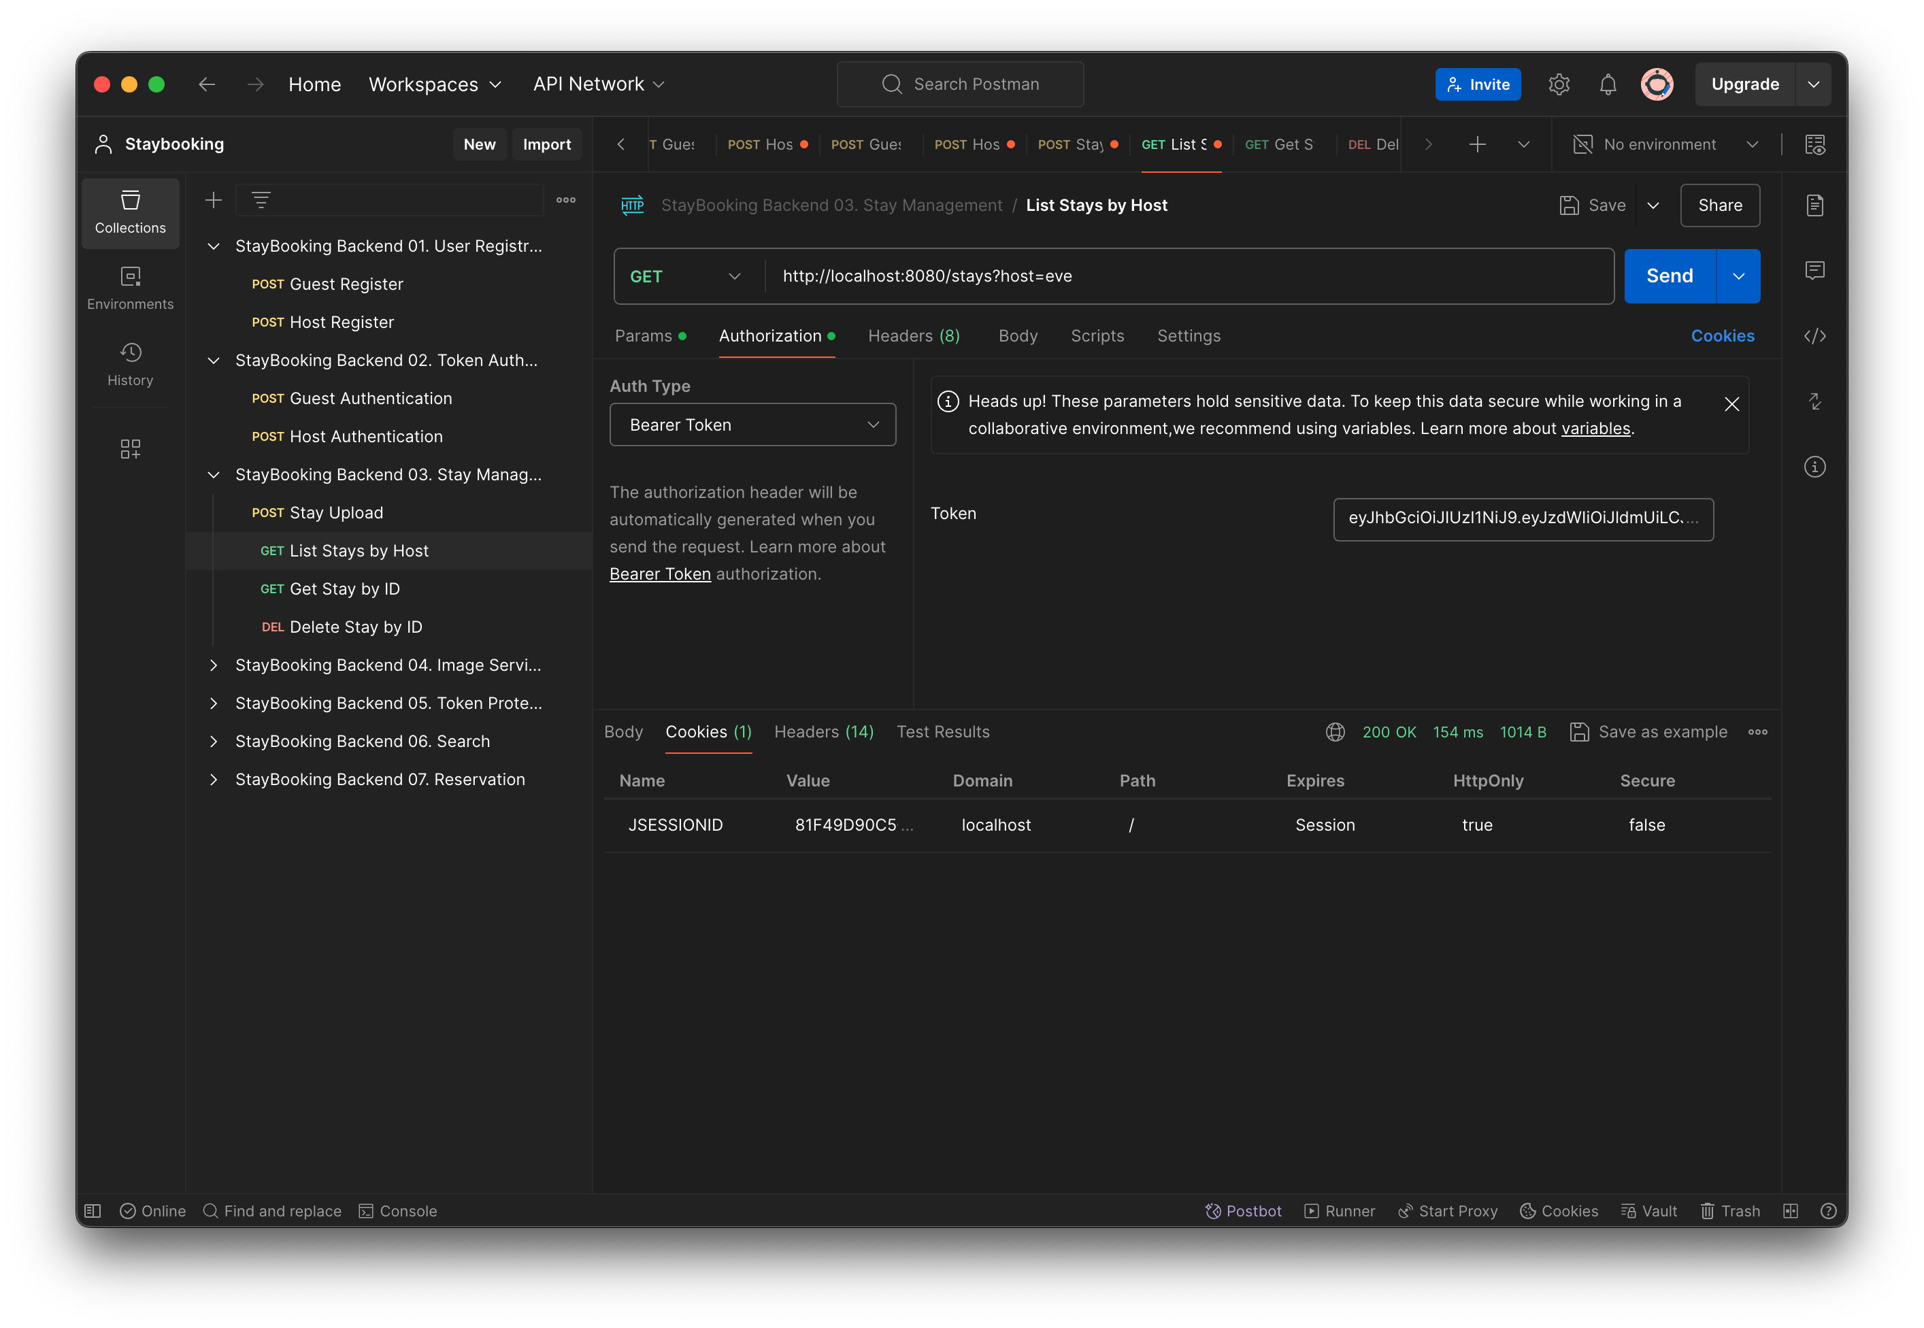Open the History panel
This screenshot has width=1924, height=1328.
tap(130, 365)
